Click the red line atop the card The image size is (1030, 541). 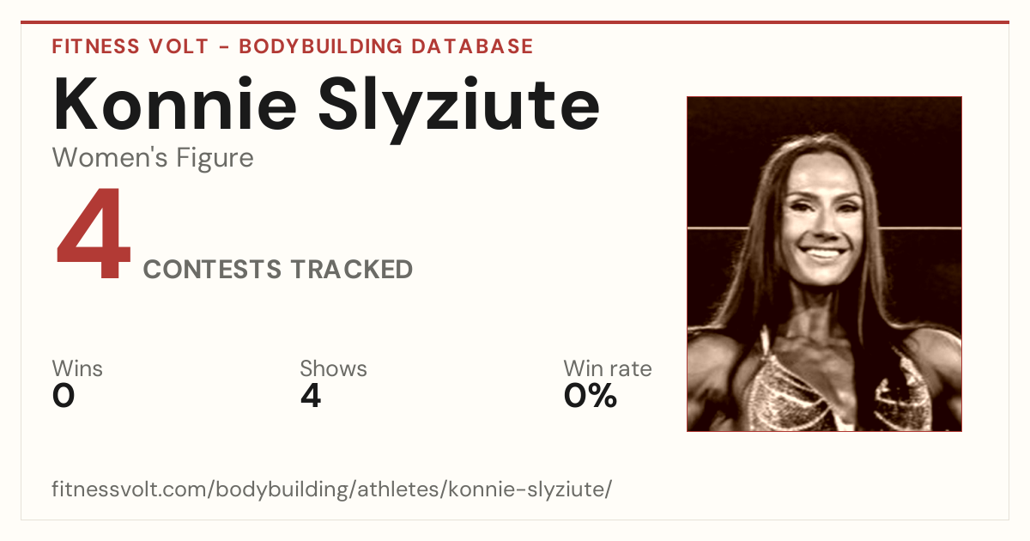point(515,22)
